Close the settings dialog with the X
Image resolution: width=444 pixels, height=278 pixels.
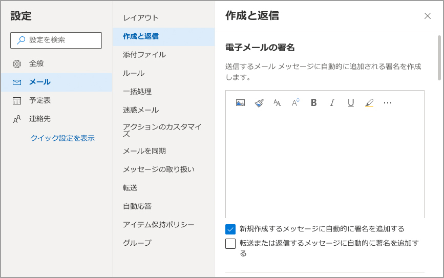pyautogui.click(x=428, y=16)
